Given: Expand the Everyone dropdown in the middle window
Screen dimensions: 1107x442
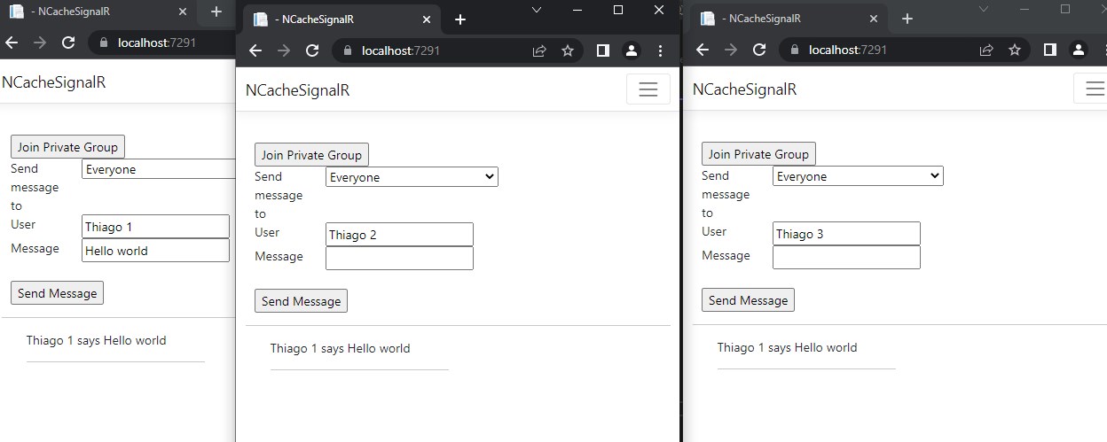Looking at the screenshot, I should point(412,177).
